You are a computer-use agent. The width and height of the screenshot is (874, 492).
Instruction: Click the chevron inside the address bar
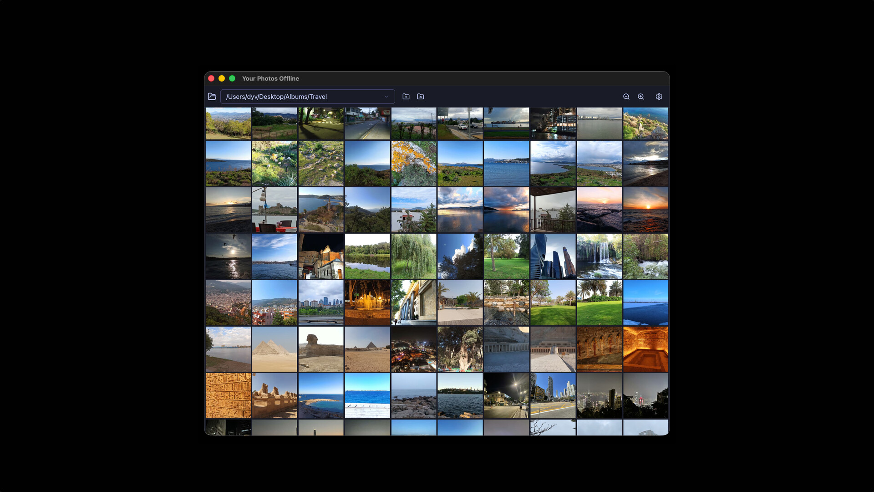386,97
